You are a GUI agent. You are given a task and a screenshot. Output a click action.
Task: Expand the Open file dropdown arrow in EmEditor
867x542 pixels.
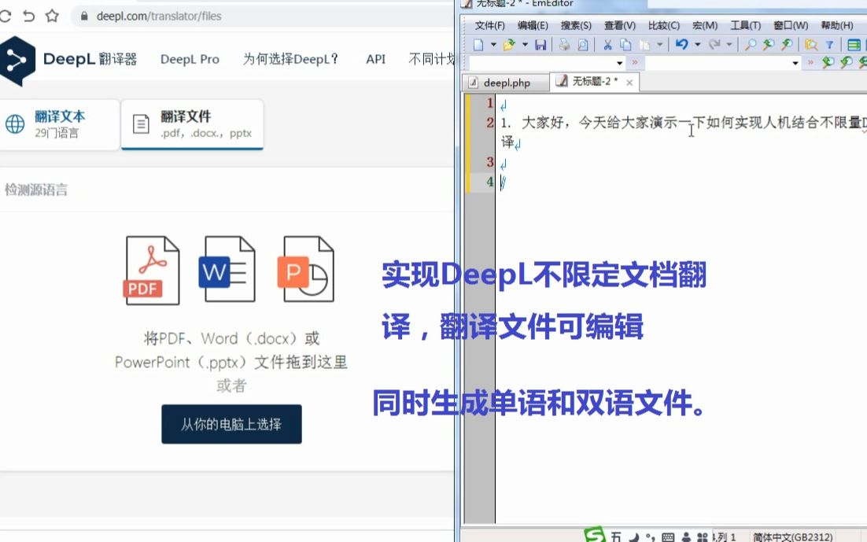[525, 45]
